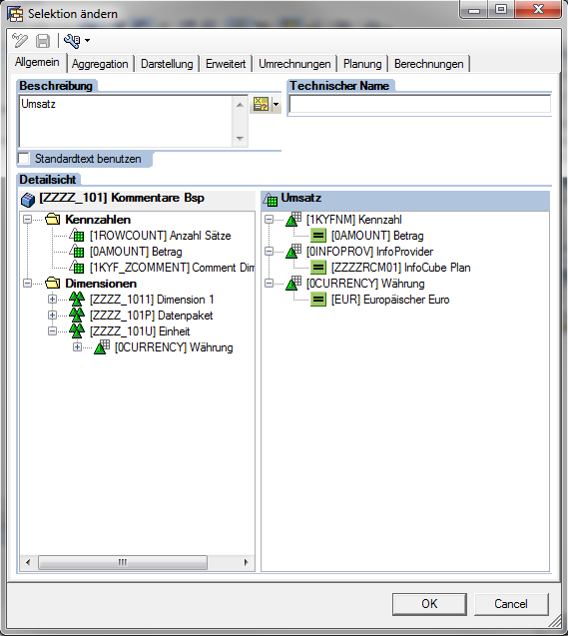Select the 0AMOUNT Betrag key figure icon
Image resolution: width=568 pixels, height=636 pixels.
(x=77, y=252)
